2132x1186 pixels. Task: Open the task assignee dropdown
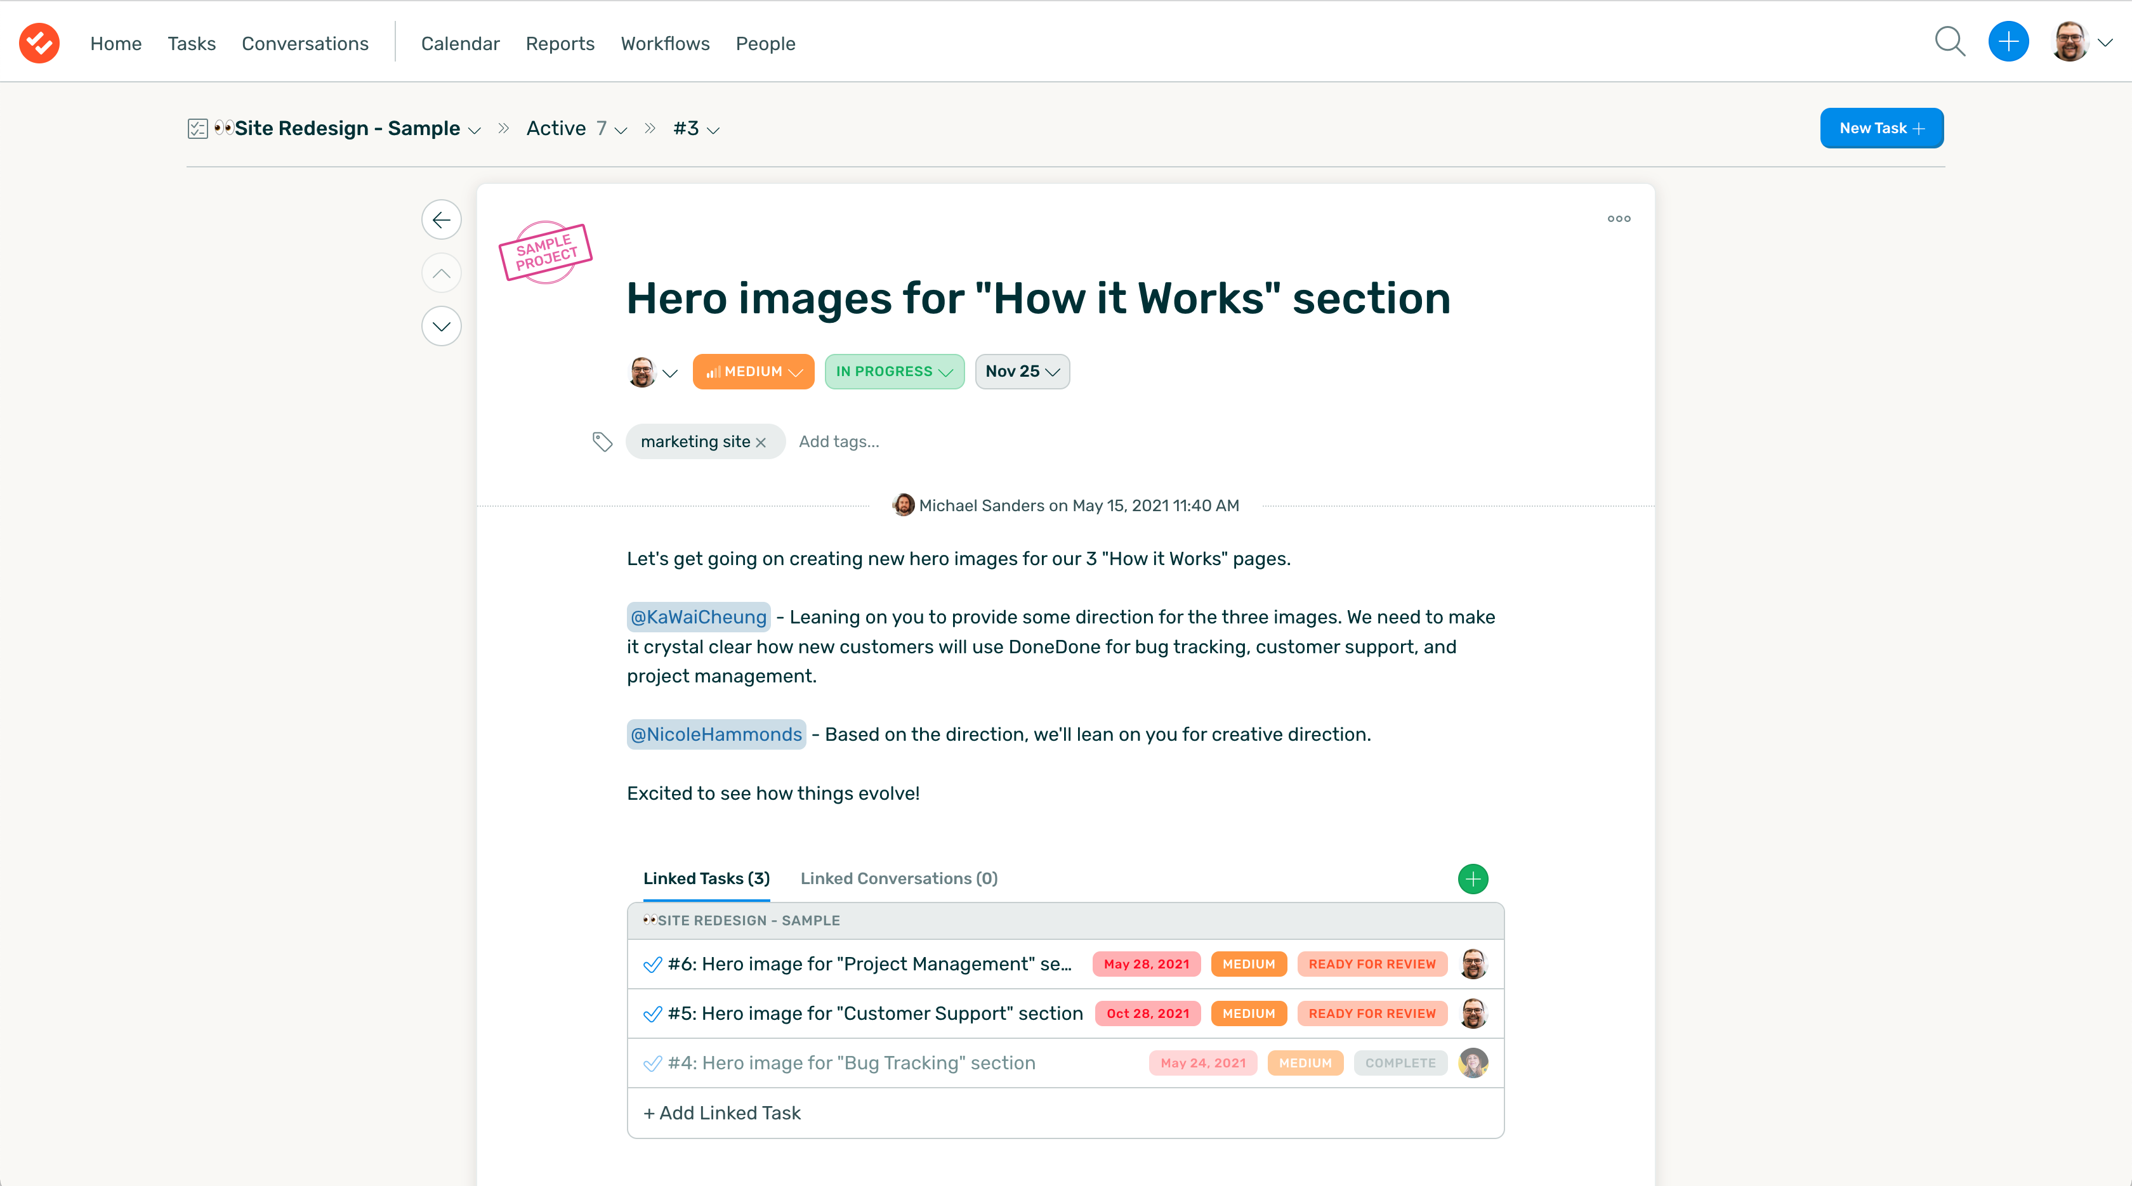pyautogui.click(x=653, y=372)
